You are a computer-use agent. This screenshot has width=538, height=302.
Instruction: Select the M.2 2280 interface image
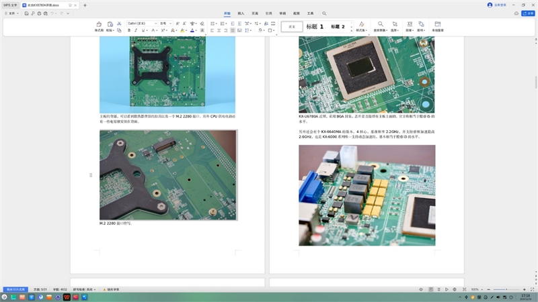click(x=168, y=175)
